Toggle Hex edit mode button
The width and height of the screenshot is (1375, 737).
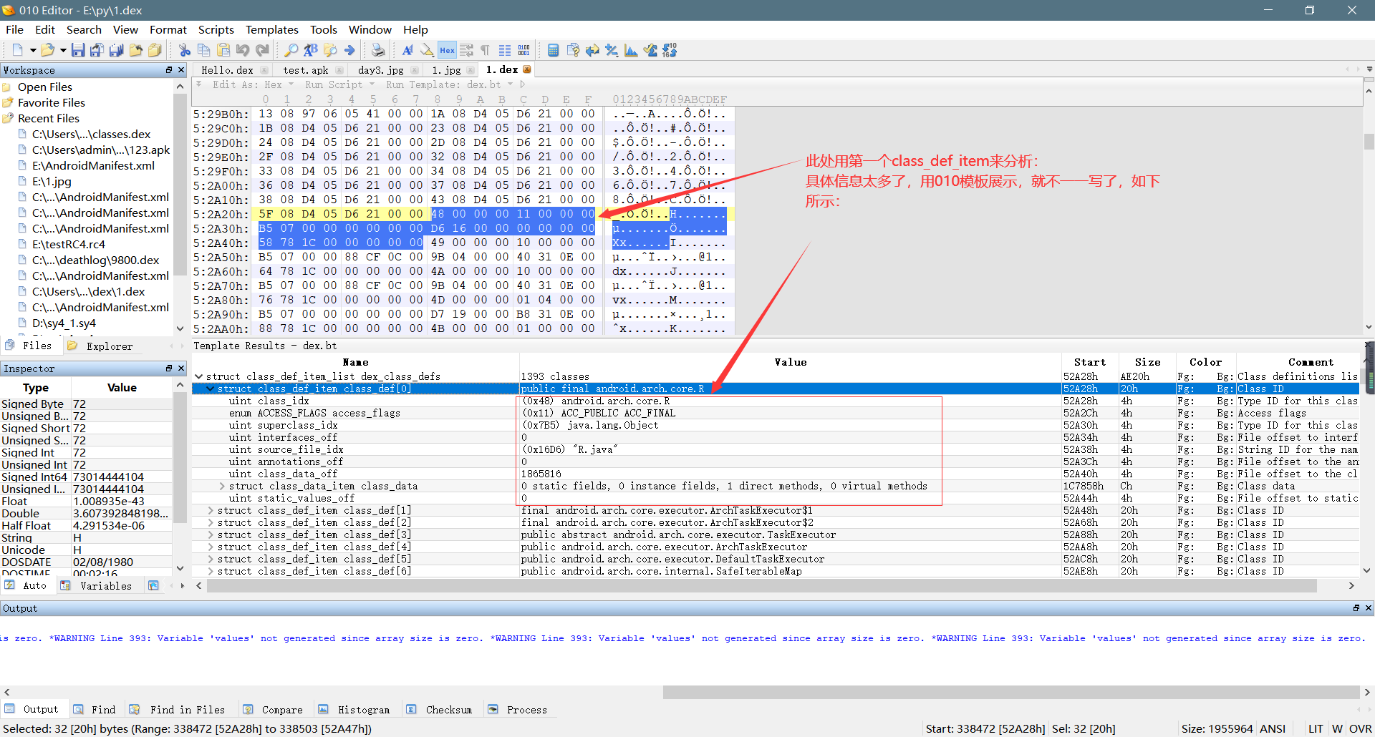click(447, 50)
